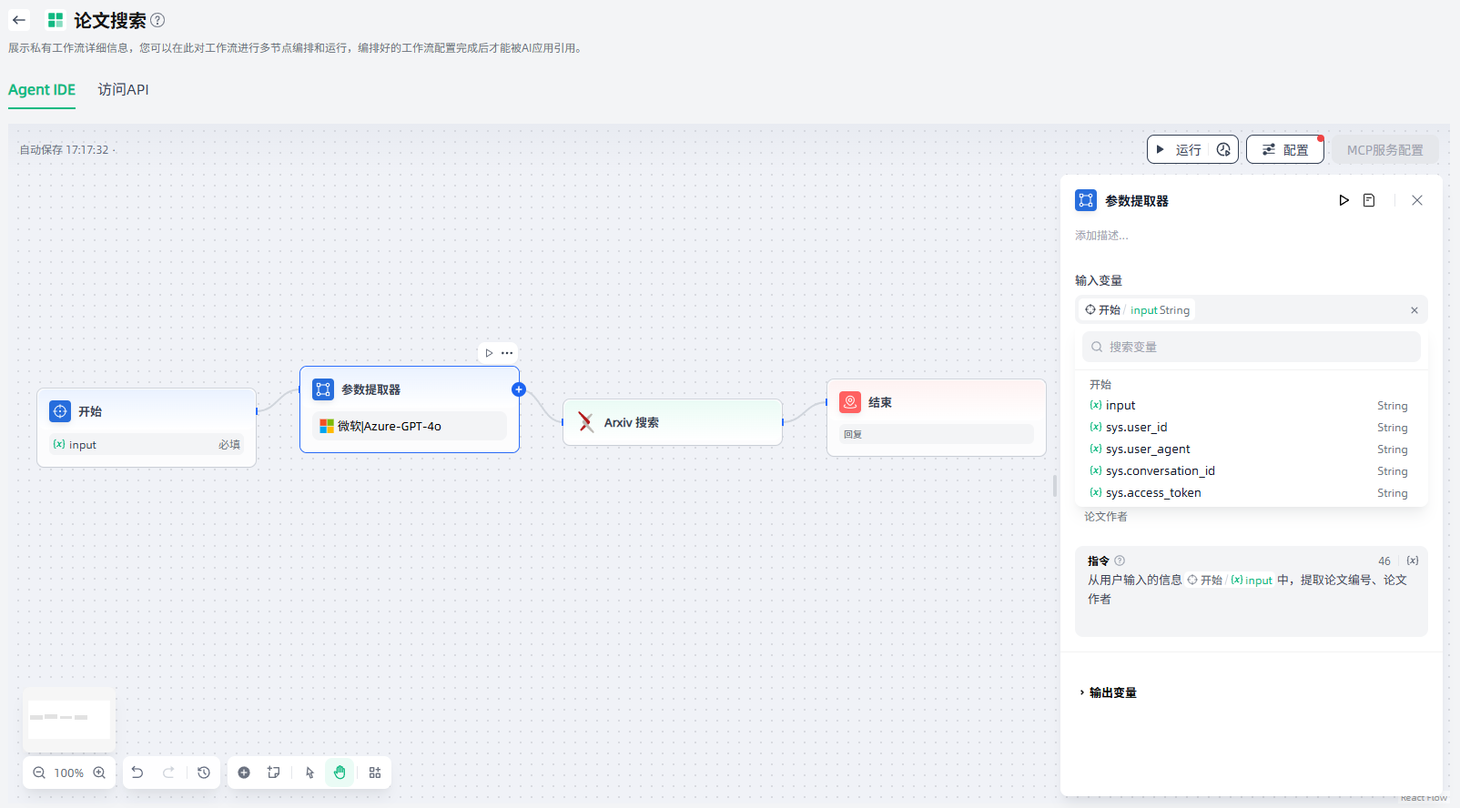Switch to the 访问API tab
Viewport: 1460px width, 808px height.
(123, 90)
